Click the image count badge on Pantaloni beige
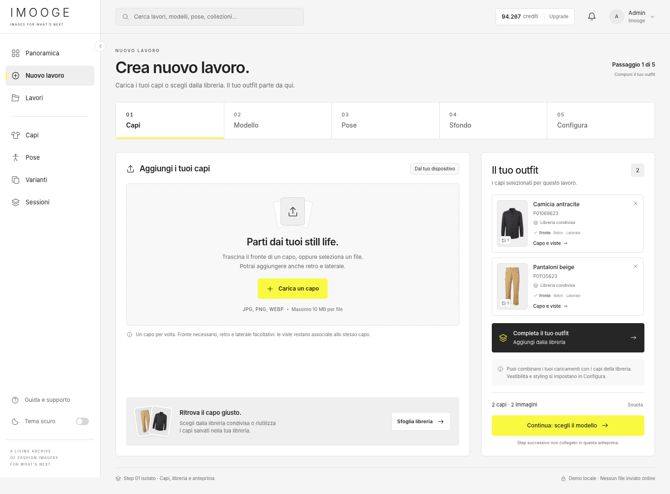Image resolution: width=670 pixels, height=494 pixels. click(505, 303)
